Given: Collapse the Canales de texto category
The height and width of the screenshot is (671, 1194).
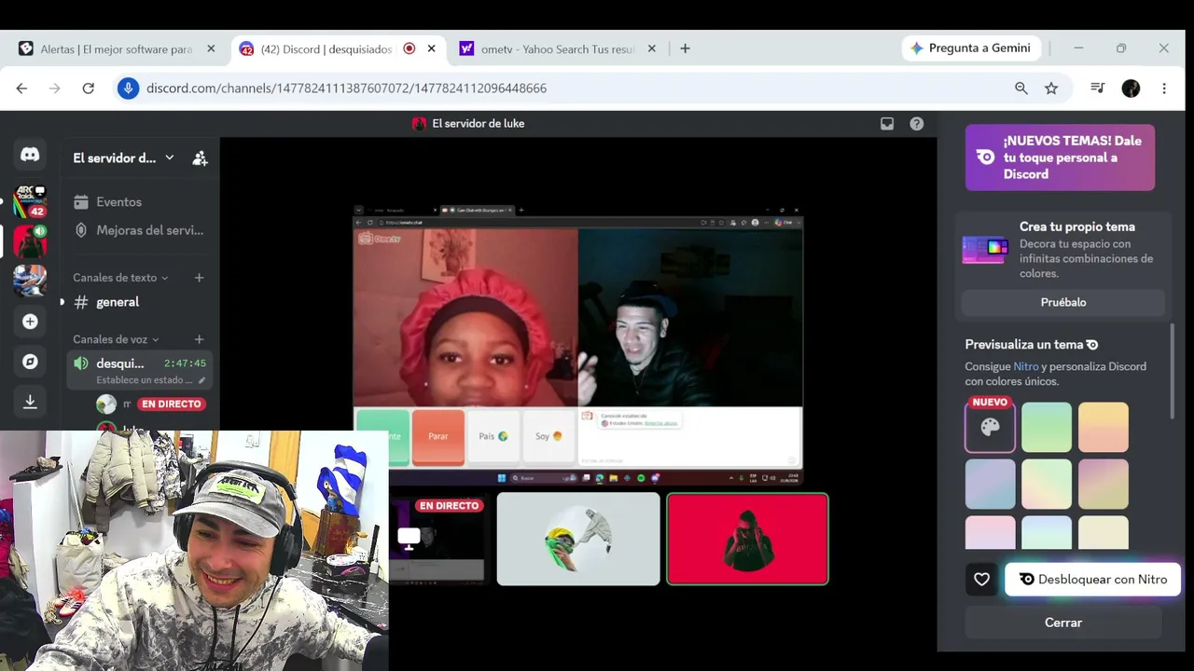Looking at the screenshot, I should coord(120,278).
